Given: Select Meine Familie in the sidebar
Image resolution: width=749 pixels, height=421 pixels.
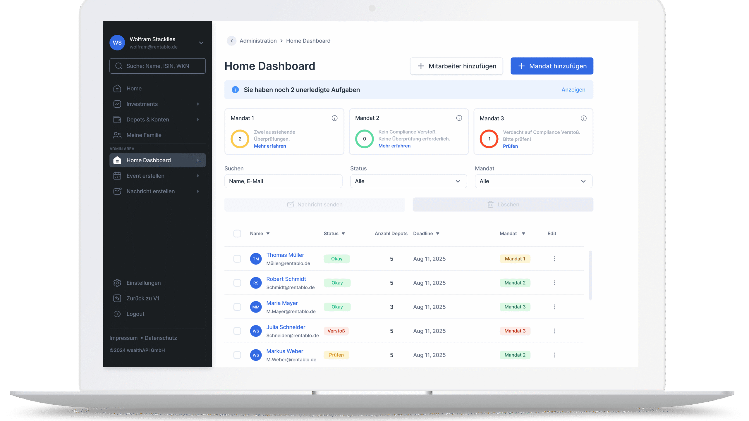Looking at the screenshot, I should pyautogui.click(x=144, y=135).
